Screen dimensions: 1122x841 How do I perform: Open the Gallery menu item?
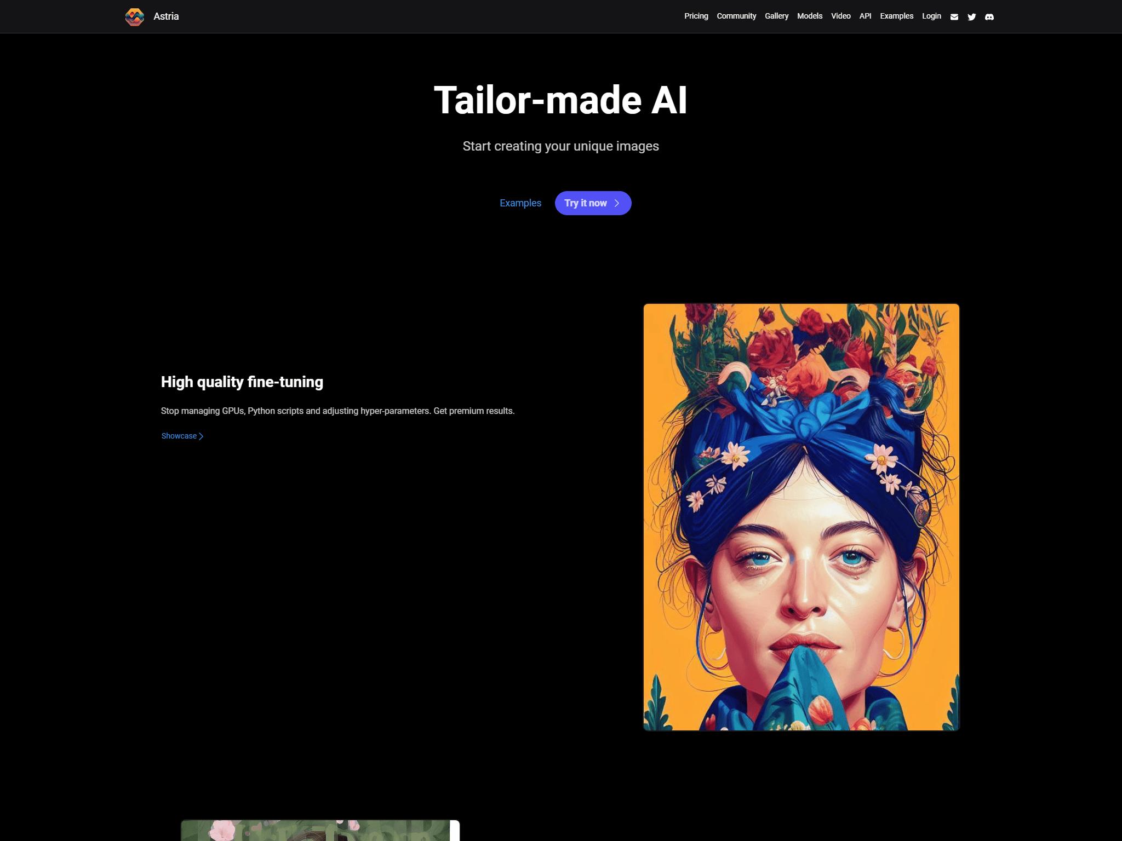click(x=776, y=16)
